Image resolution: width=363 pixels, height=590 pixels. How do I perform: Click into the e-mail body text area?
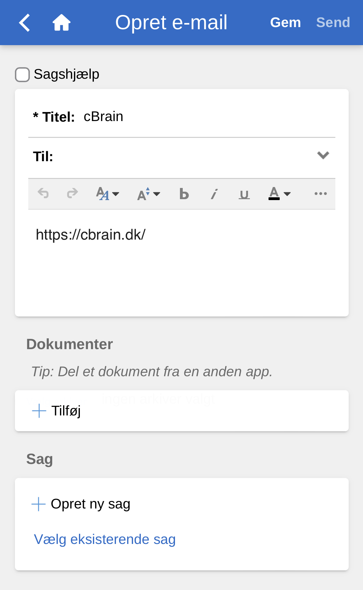[181, 265]
